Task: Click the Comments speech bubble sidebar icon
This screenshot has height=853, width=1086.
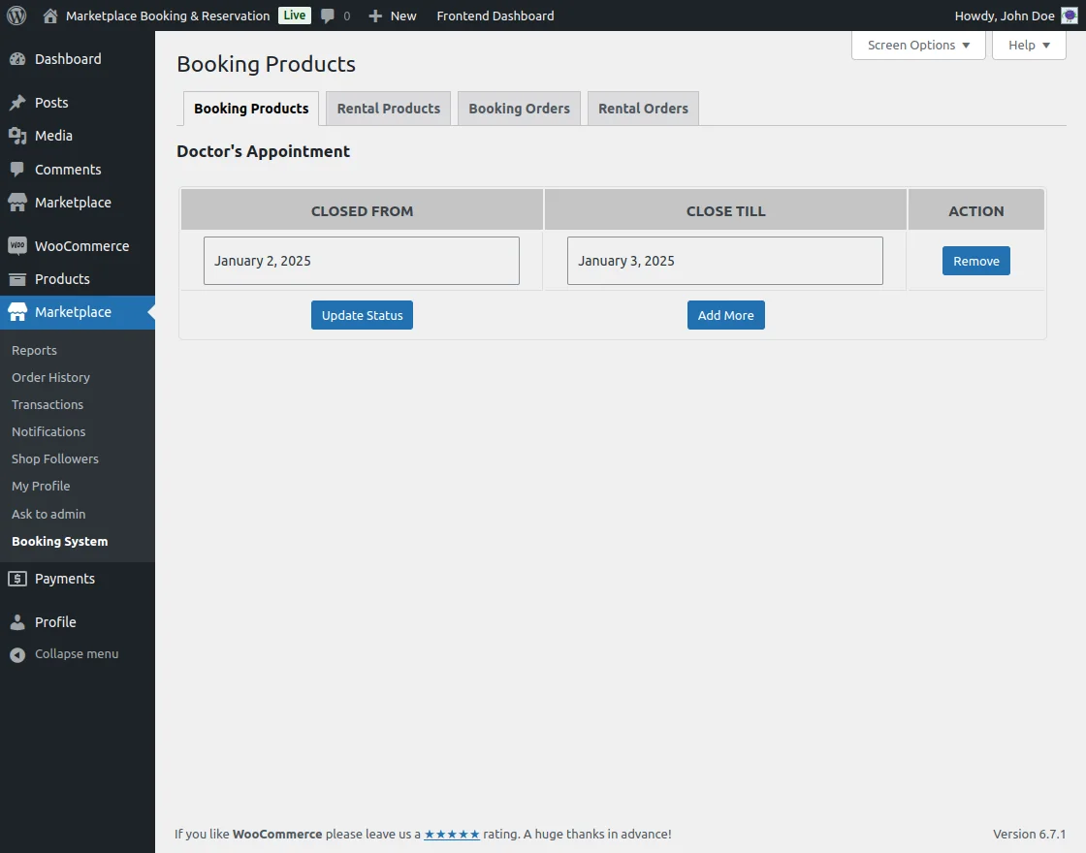Action: 17,170
